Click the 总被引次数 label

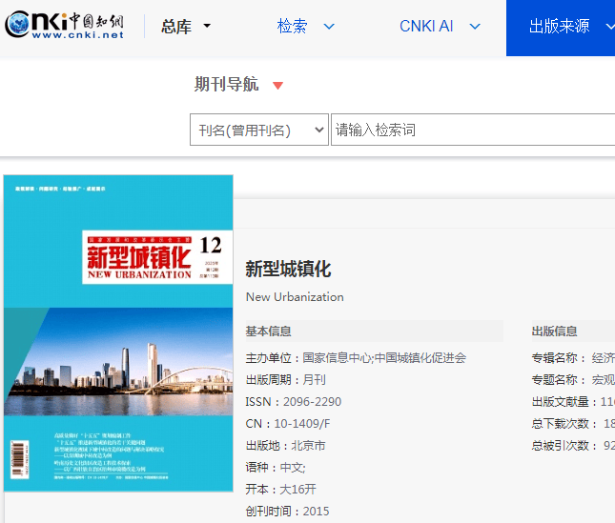coord(564,446)
